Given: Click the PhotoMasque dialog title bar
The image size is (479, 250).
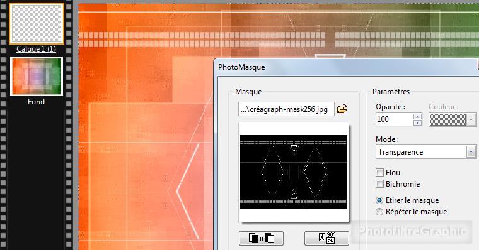Looking at the screenshot, I should pos(345,67).
